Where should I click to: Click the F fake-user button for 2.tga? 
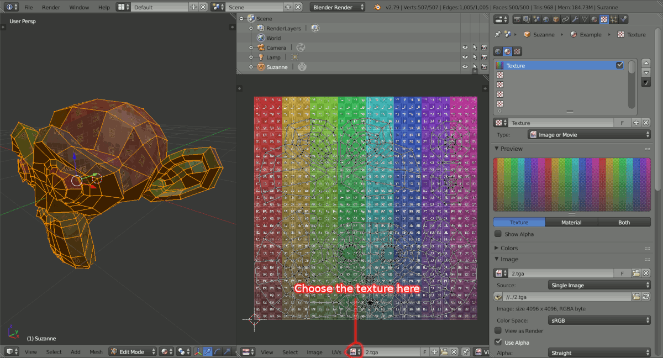[622, 273]
